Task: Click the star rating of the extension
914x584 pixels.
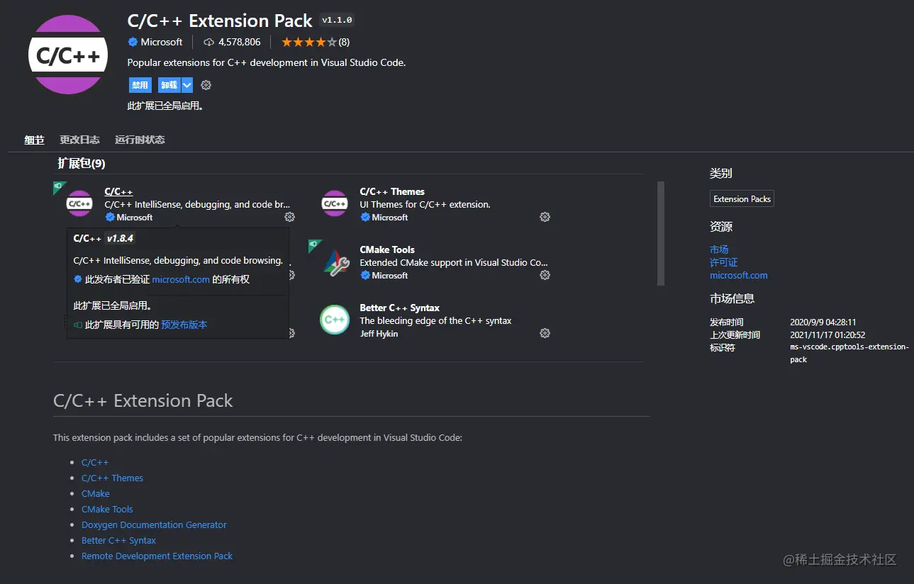Action: [309, 42]
